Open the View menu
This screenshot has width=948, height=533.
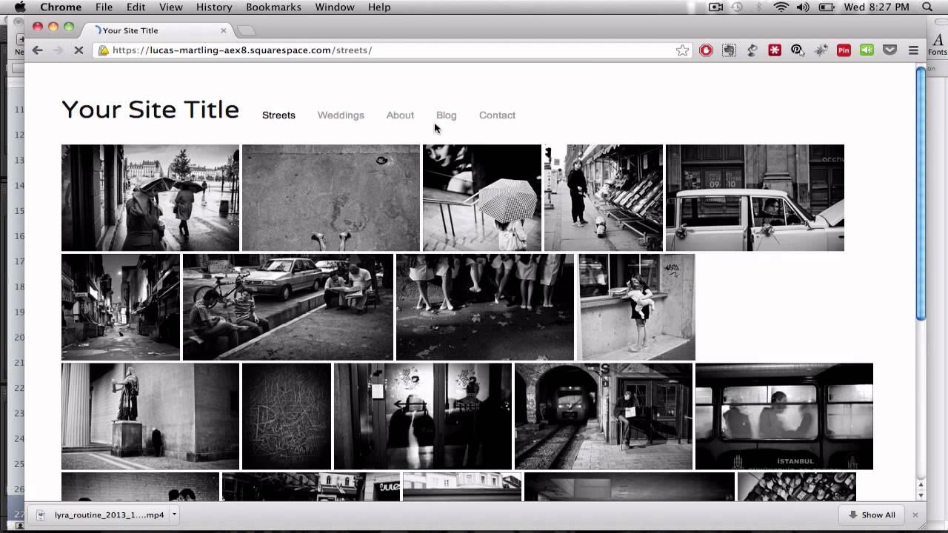pyautogui.click(x=170, y=7)
